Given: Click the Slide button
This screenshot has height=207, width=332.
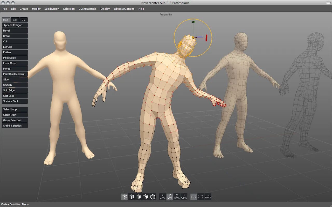Looking at the screenshot, I should (15, 79).
